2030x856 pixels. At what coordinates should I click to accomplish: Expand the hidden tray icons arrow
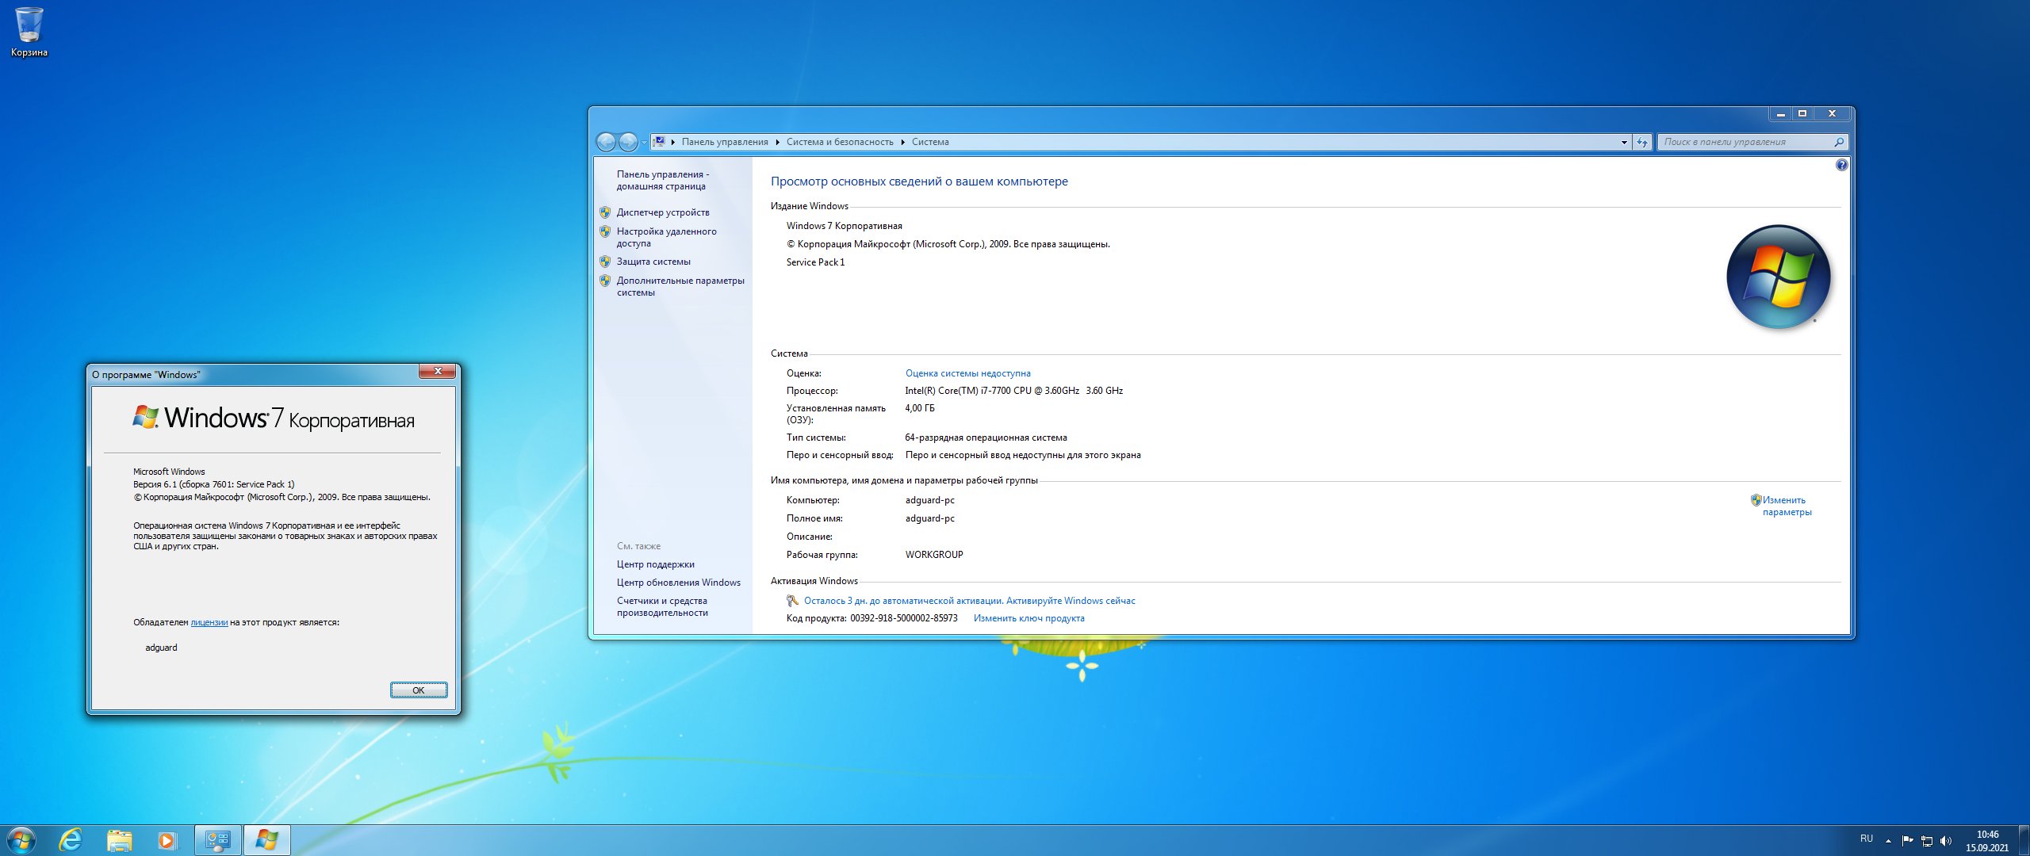tap(1889, 840)
